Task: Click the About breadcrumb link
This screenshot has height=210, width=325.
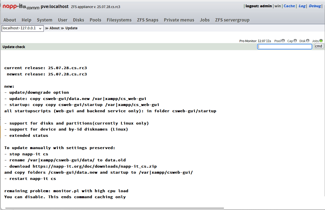Action: [x=55, y=28]
